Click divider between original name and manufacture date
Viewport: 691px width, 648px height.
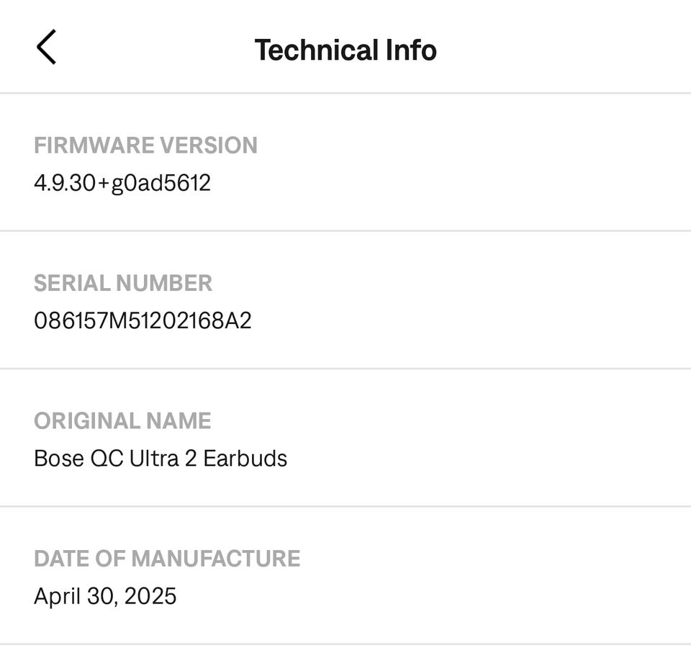click(345, 506)
